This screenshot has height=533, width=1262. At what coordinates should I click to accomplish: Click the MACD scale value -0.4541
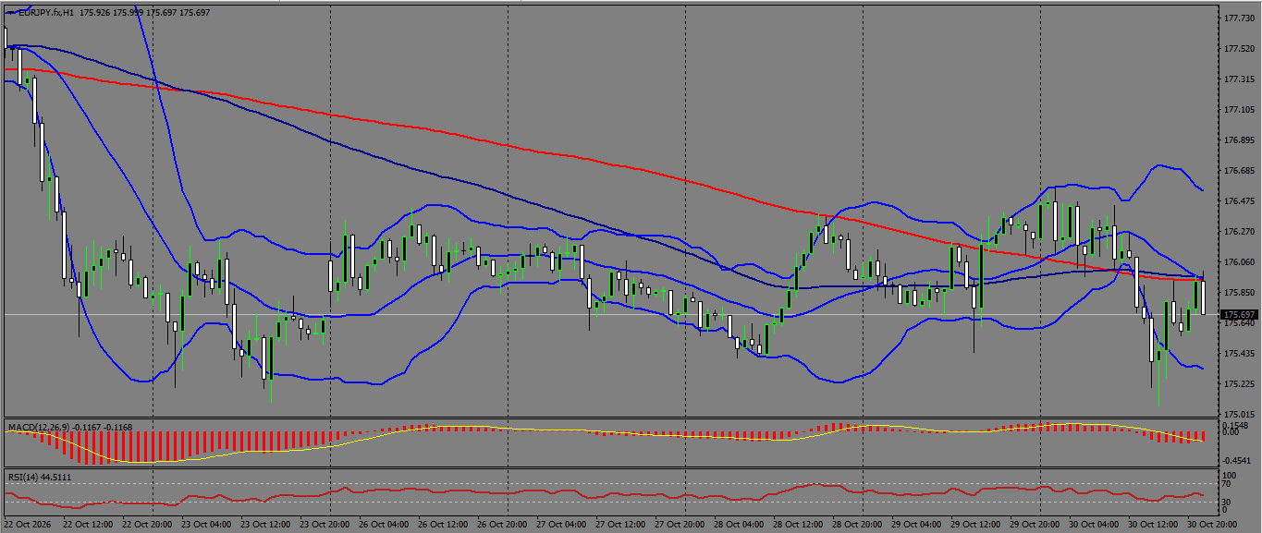[1236, 460]
